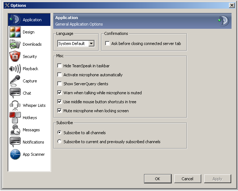Check Show ServerQuery clients
238x191 pixels.
point(59,83)
